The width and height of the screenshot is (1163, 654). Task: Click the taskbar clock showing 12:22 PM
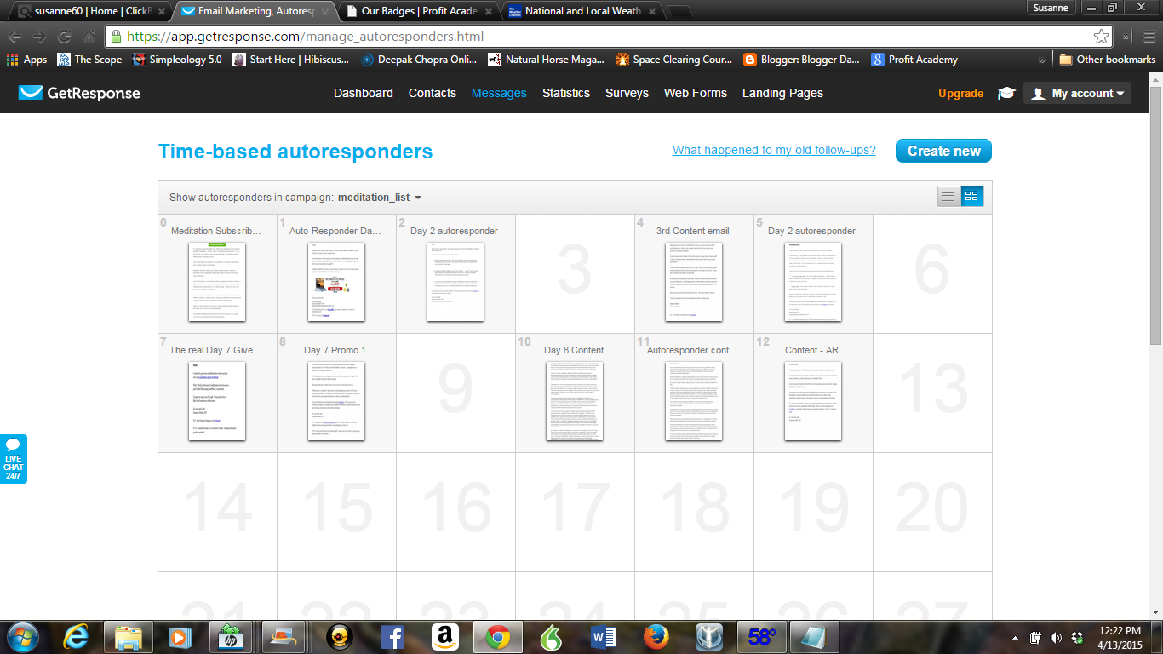click(x=1120, y=637)
